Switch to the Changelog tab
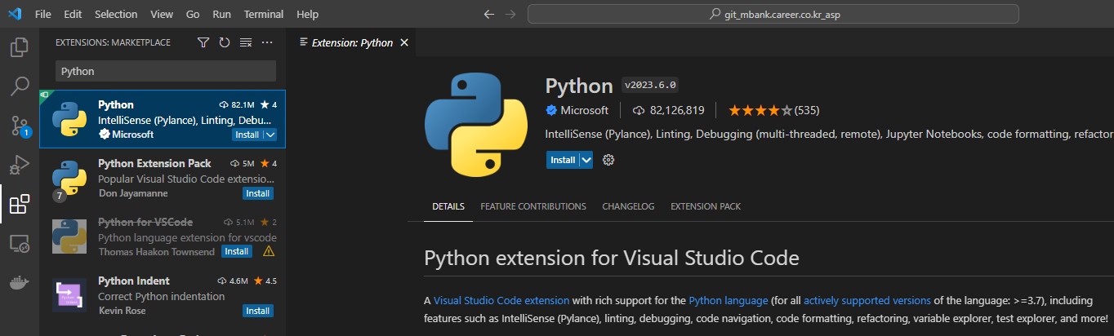The width and height of the screenshot is (1114, 336). click(x=628, y=206)
